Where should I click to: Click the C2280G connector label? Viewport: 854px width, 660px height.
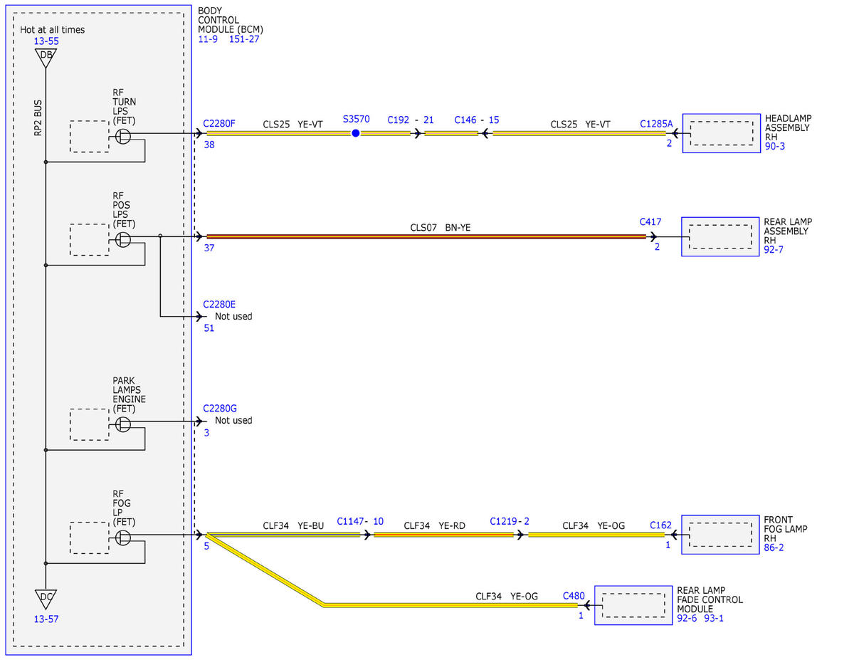(220, 408)
